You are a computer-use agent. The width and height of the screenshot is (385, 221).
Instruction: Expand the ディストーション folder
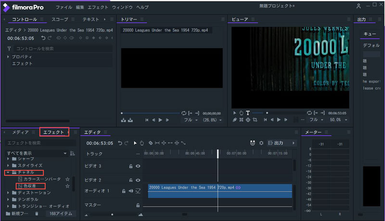[8, 193]
